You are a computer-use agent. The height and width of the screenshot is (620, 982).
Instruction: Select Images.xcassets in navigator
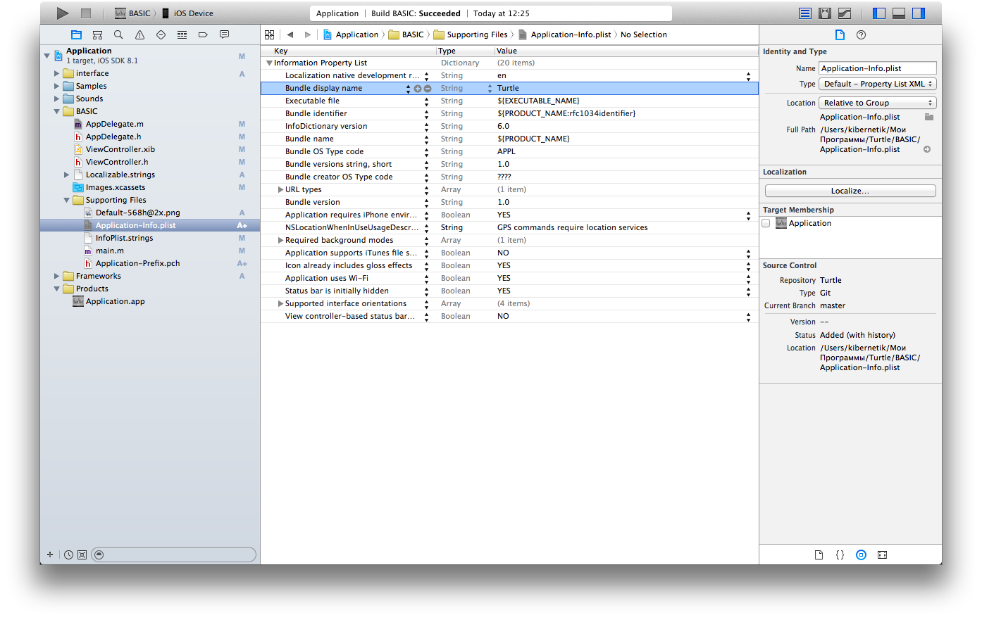coord(115,187)
